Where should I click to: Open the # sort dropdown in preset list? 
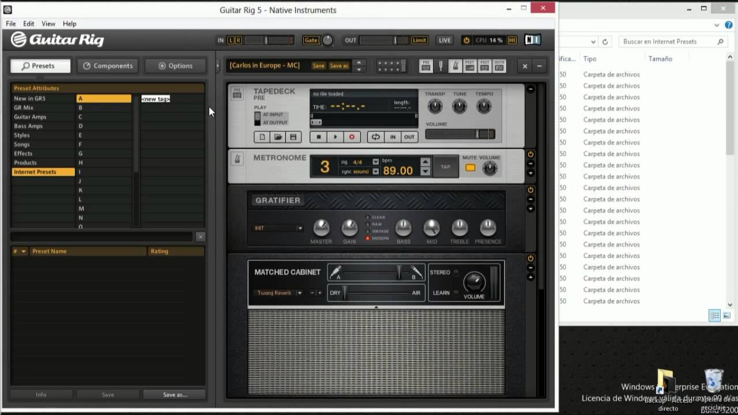pyautogui.click(x=23, y=252)
